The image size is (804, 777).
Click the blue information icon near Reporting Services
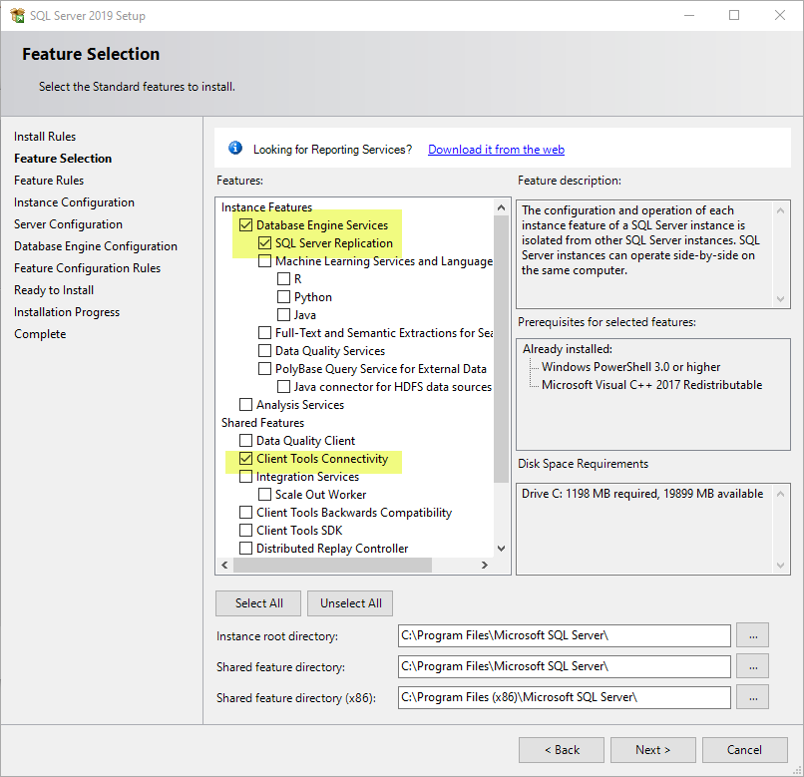pos(235,149)
